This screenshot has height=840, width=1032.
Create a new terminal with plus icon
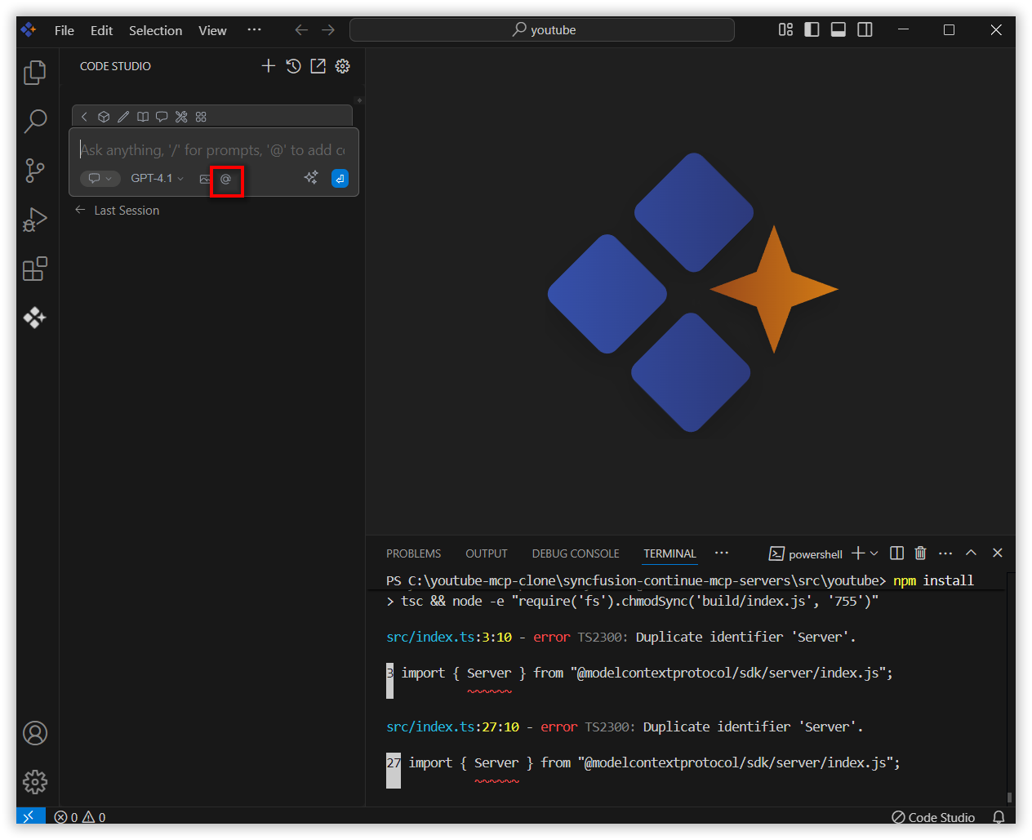(x=858, y=553)
